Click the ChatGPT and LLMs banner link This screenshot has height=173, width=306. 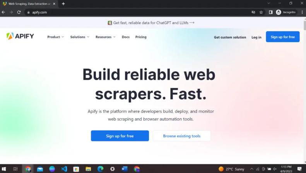(151, 23)
